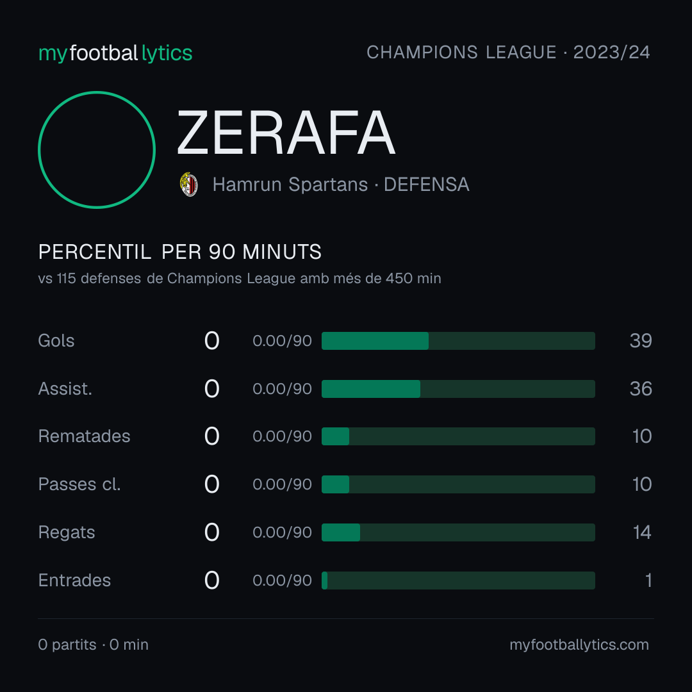Click the Champions League 2023/24 label

point(508,53)
